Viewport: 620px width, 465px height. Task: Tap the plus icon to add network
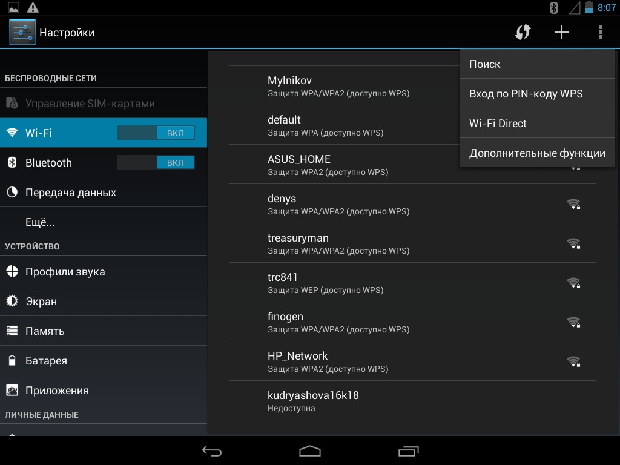pyautogui.click(x=562, y=32)
